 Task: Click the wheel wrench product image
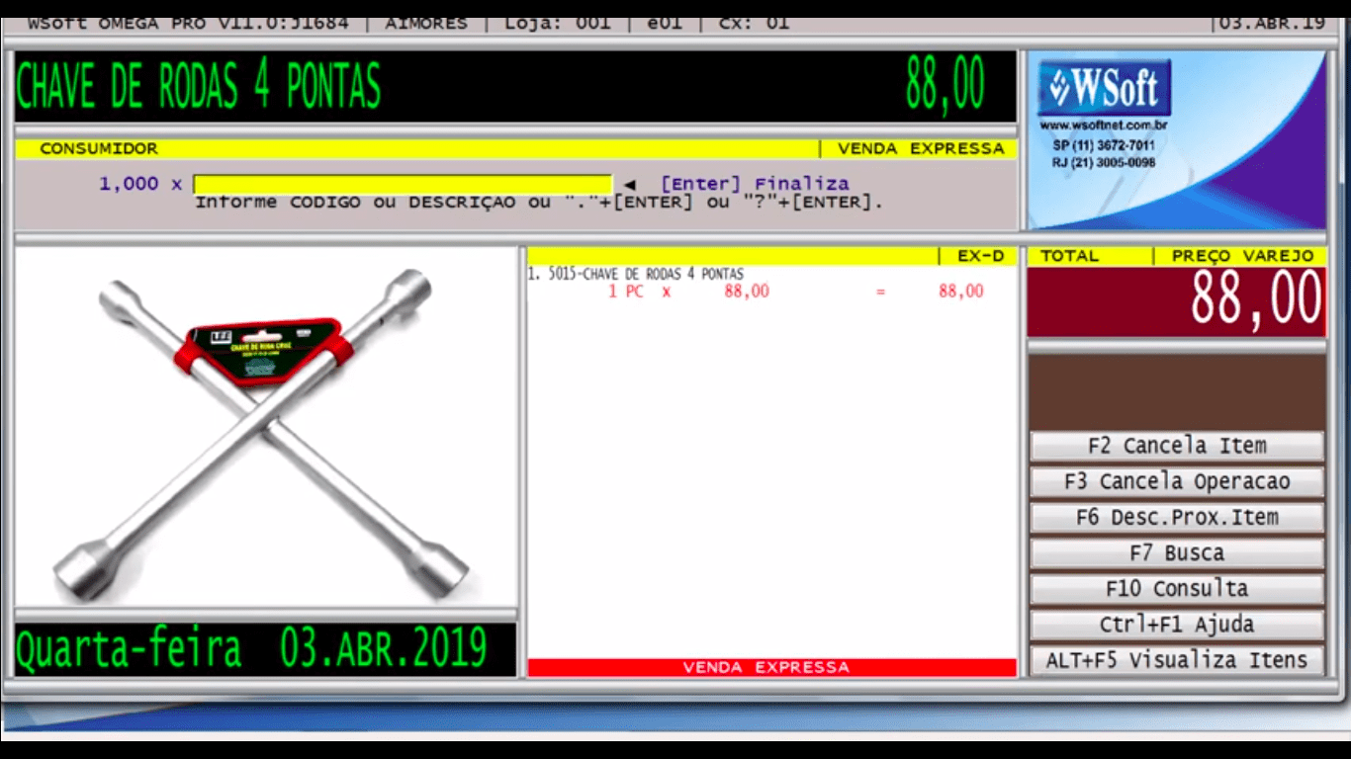[x=266, y=426]
